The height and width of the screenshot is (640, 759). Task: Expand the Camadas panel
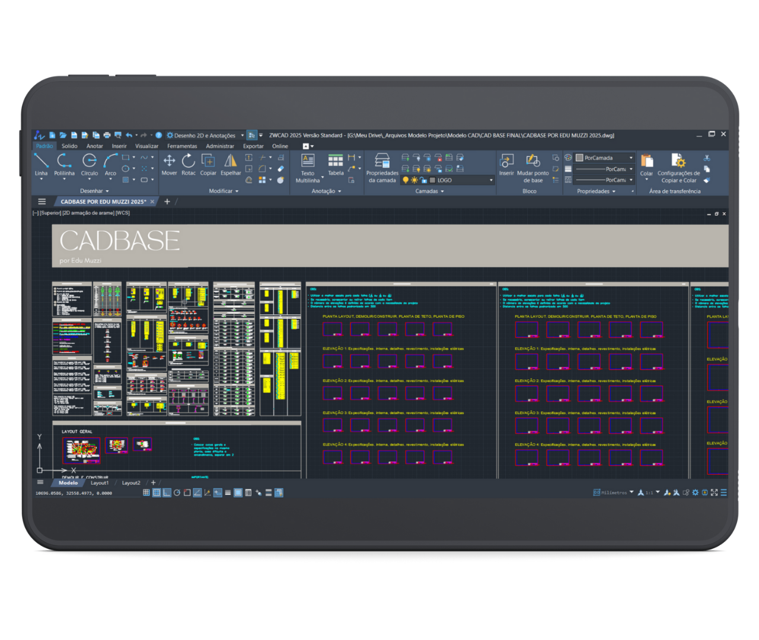(429, 191)
